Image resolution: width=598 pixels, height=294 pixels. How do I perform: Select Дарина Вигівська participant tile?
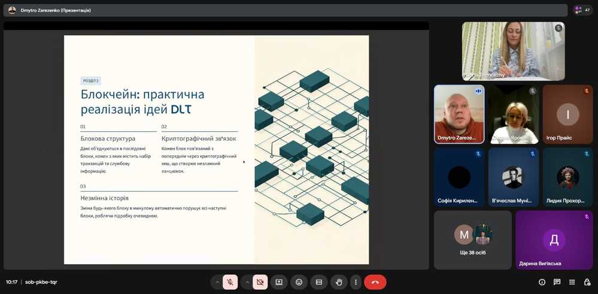(554, 240)
